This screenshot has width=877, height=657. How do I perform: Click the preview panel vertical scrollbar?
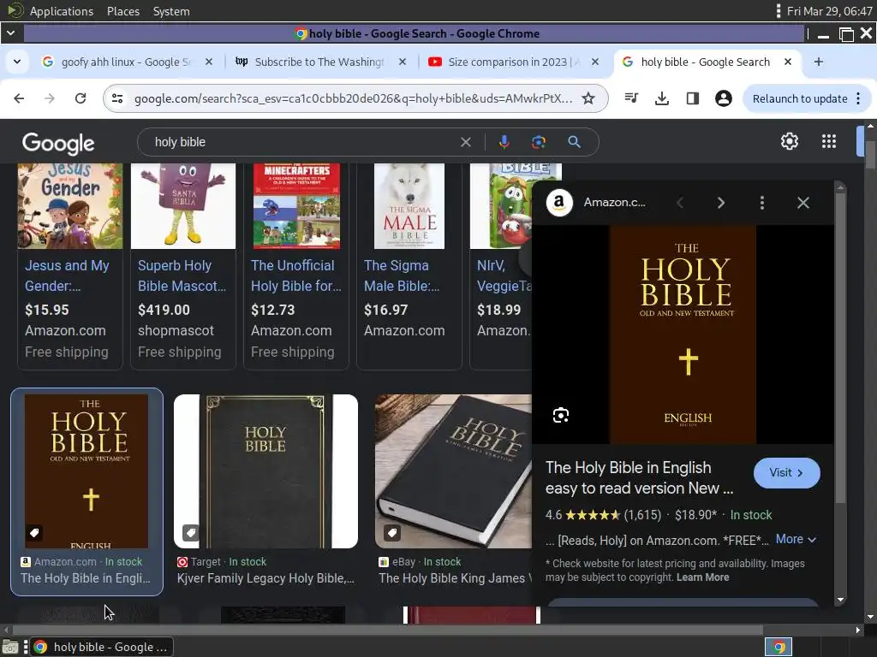(x=840, y=346)
